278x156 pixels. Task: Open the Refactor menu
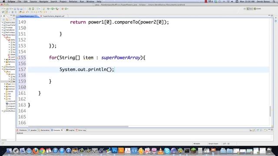[73, 1]
